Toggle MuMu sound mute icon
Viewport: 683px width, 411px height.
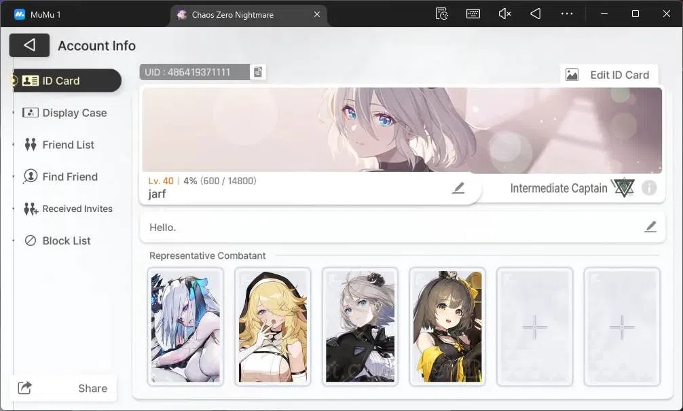[x=504, y=14]
